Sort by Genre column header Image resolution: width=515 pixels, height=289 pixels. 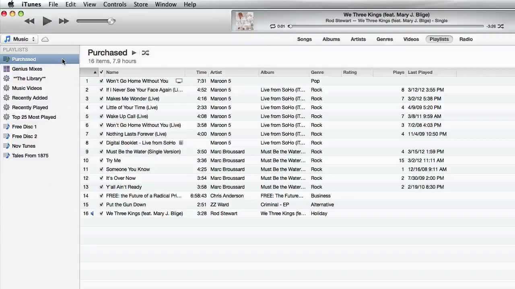(325, 72)
